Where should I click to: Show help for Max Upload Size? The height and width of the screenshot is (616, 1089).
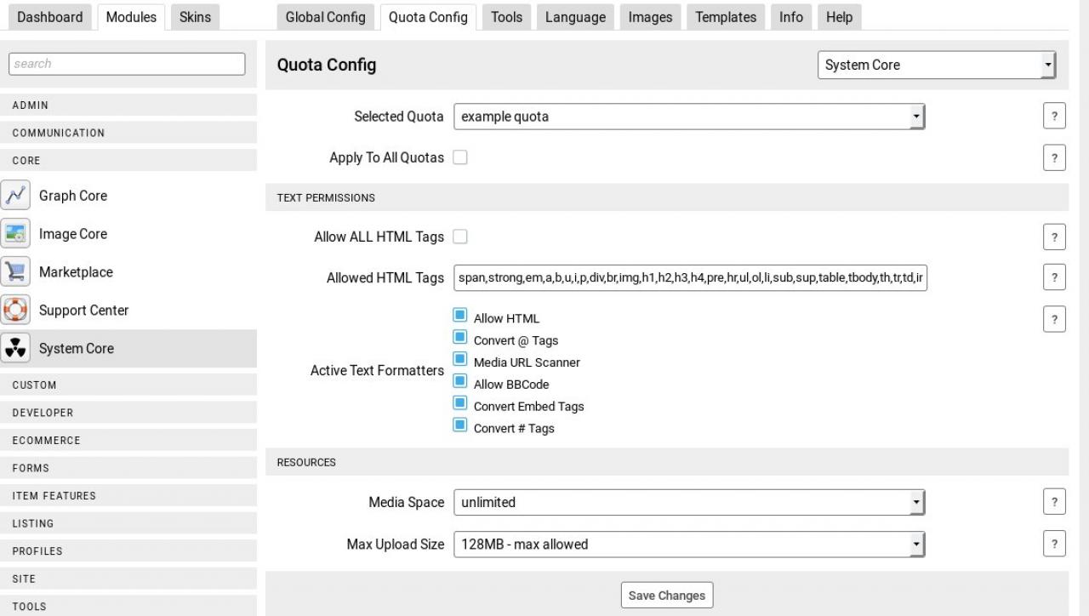1054,544
